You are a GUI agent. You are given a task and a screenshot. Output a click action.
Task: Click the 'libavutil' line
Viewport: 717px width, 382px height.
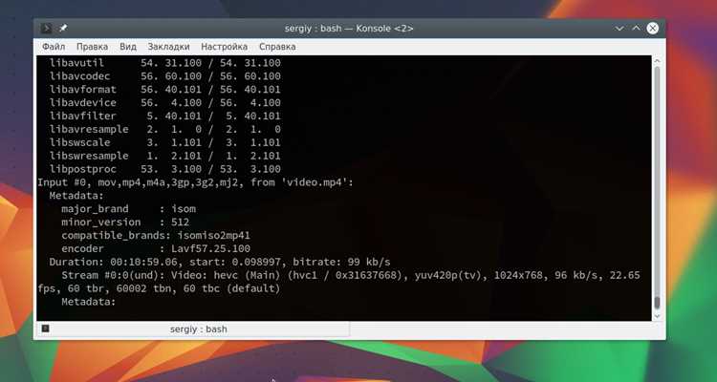pyautogui.click(x=165, y=63)
